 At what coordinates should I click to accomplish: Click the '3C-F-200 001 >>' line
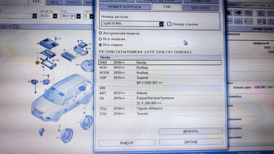pos(149,103)
